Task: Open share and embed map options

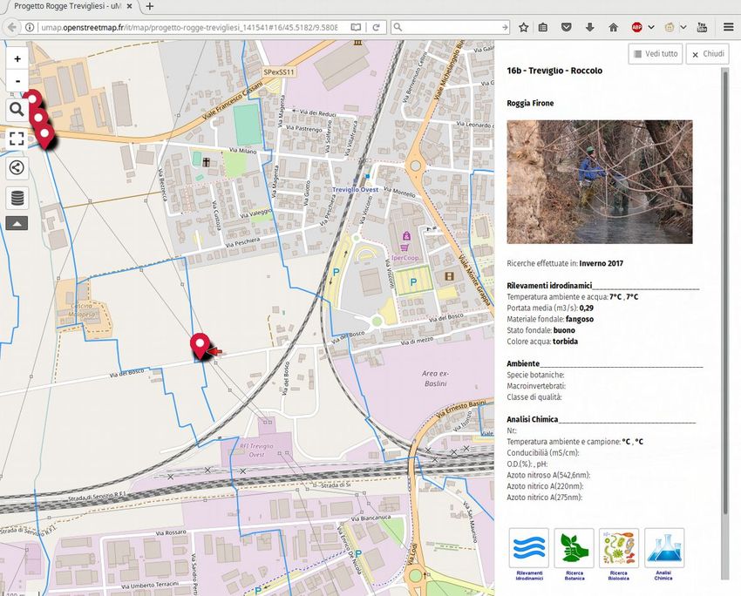Action: [x=17, y=168]
